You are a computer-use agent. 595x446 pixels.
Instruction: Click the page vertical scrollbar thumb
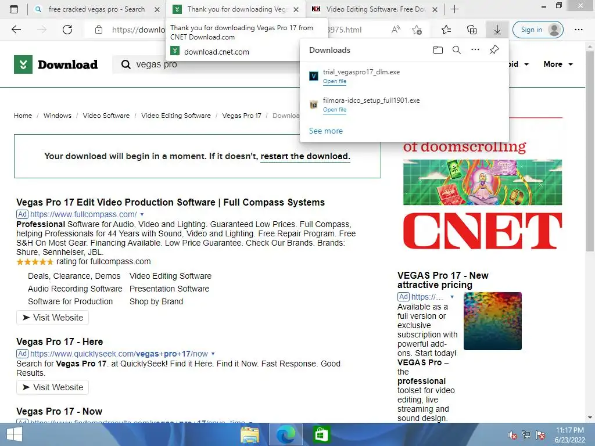click(590, 151)
